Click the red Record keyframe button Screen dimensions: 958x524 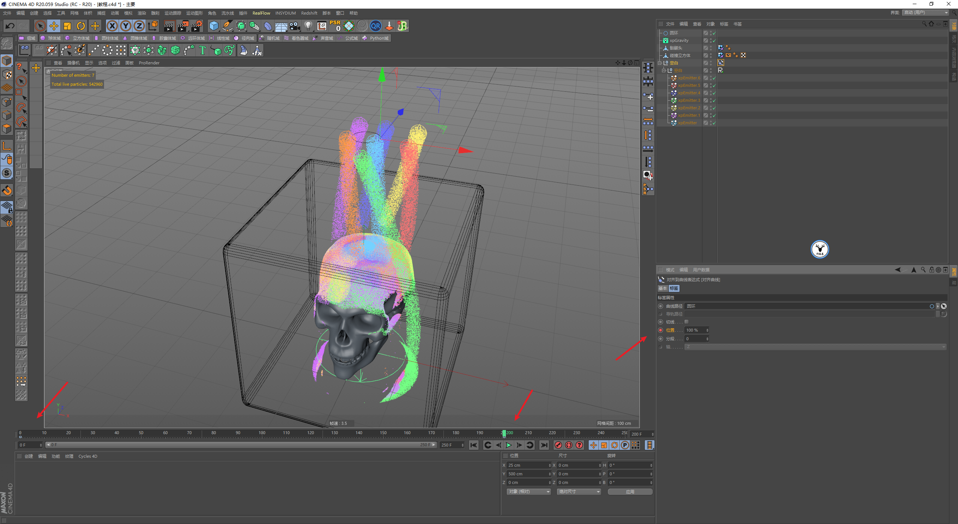(x=558, y=445)
